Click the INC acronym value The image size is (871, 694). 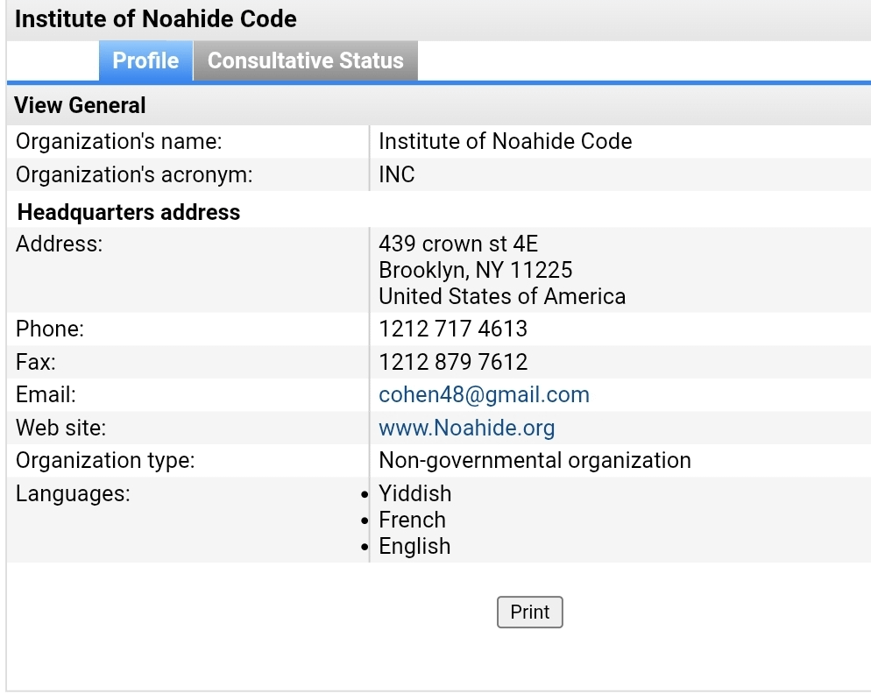[397, 174]
